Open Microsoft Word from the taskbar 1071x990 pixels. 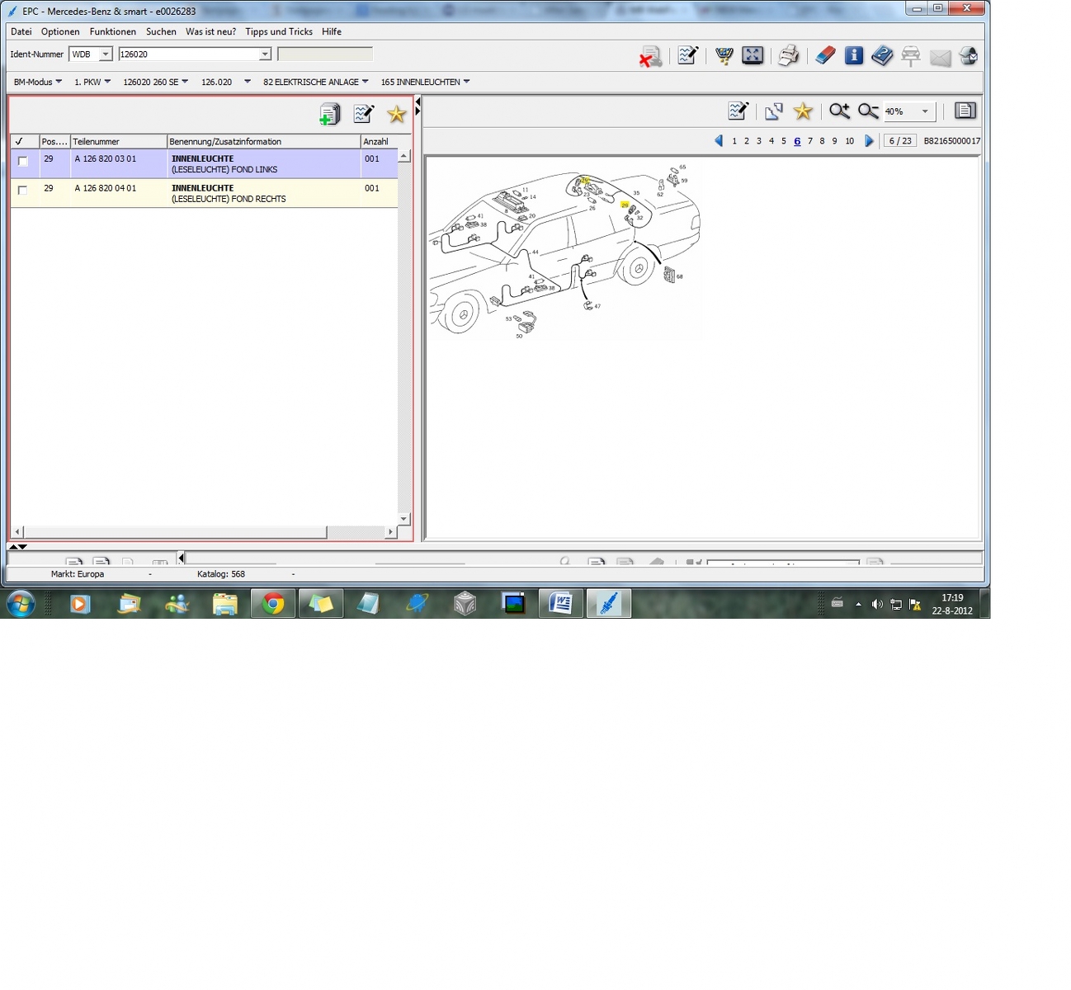(560, 604)
